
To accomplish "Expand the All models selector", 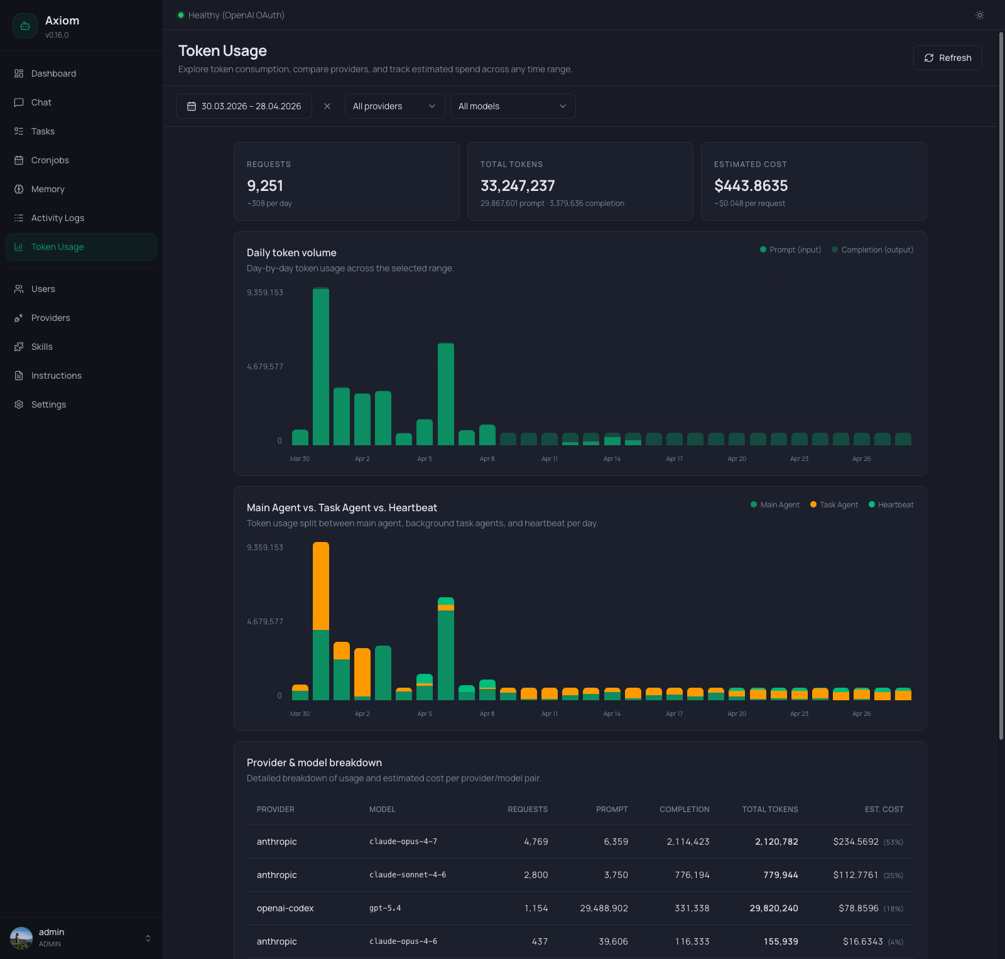I will pyautogui.click(x=513, y=106).
